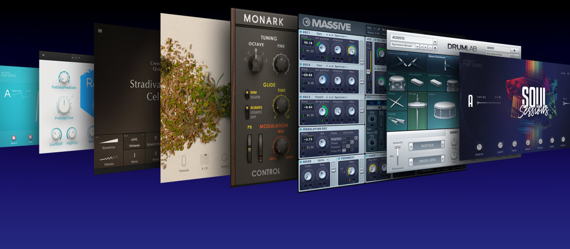Click the Tremolo control in the plant-themed instrument
The width and height of the screenshot is (570, 249).
pyautogui.click(x=183, y=162)
